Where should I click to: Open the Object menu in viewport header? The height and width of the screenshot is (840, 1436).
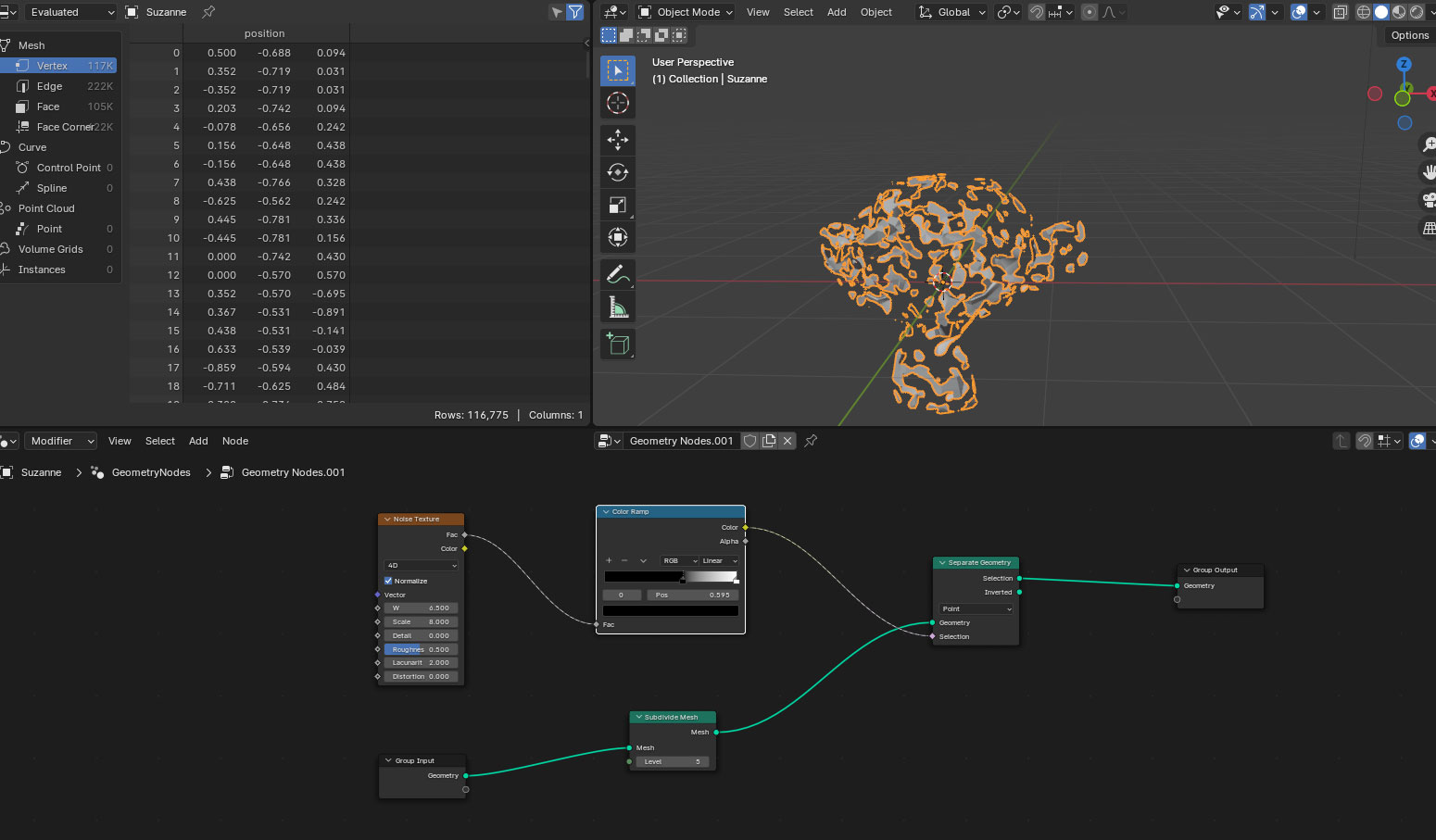coord(875,12)
